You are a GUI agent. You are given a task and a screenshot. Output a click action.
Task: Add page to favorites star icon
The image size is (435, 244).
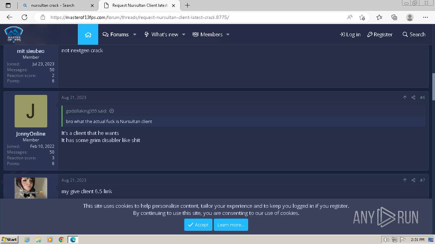(x=362, y=17)
